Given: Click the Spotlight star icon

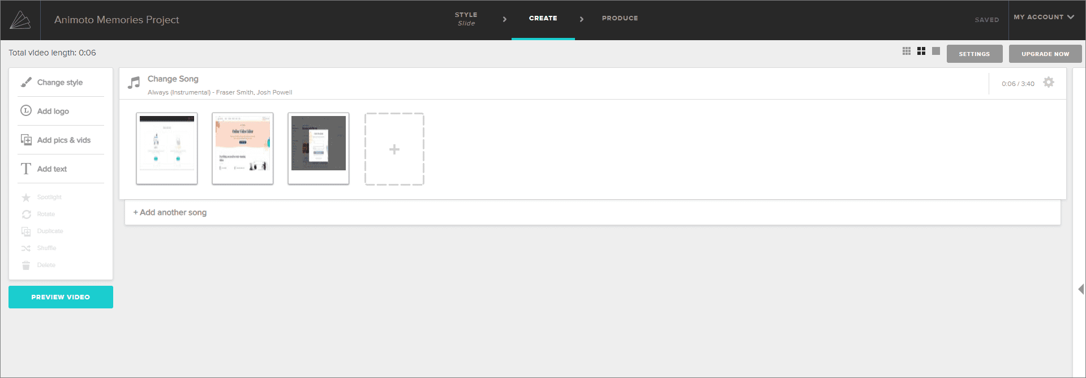Looking at the screenshot, I should pyautogui.click(x=26, y=197).
